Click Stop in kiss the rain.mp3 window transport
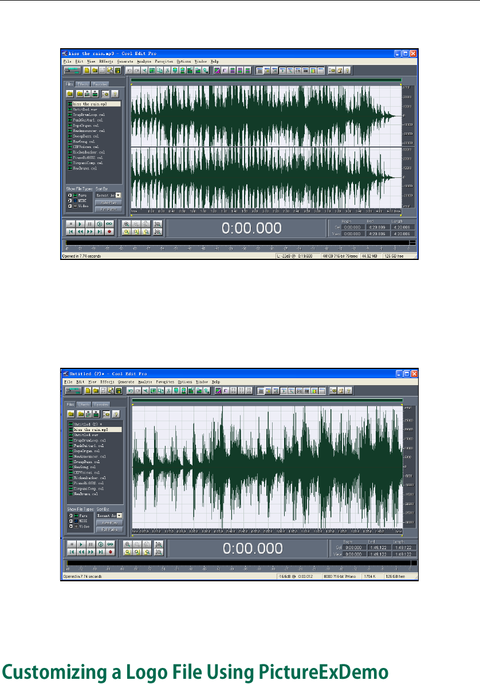This screenshot has height=684, width=480. pos(70,224)
